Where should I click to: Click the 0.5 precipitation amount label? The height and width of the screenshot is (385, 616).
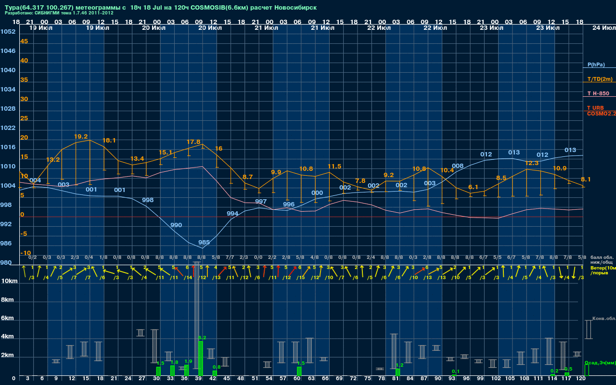(568, 369)
